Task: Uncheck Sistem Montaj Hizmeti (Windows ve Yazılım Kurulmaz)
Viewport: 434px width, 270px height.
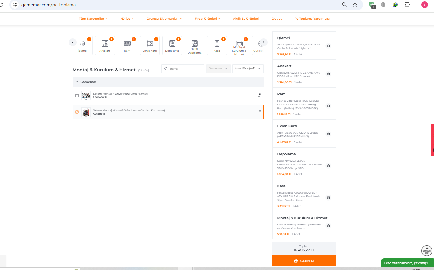Action: (77, 112)
